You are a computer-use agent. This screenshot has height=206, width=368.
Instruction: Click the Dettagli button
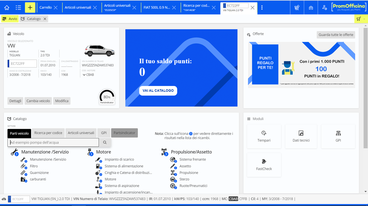pos(15,101)
